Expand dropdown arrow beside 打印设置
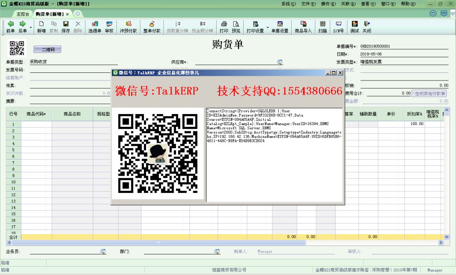456x275 pixels. coord(267,28)
